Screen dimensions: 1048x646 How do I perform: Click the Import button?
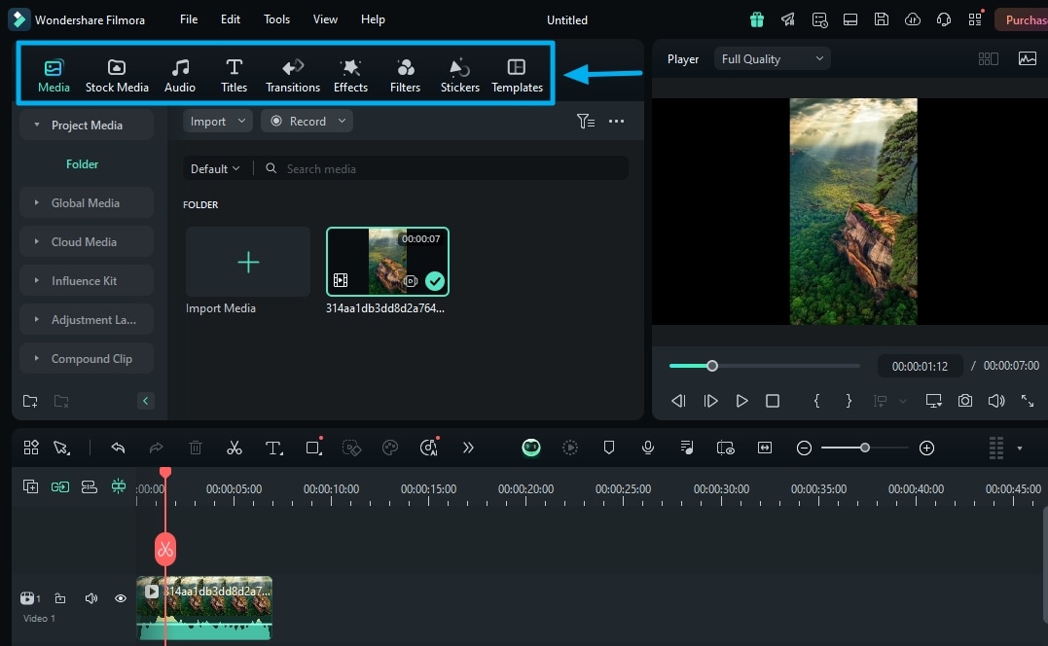click(208, 122)
